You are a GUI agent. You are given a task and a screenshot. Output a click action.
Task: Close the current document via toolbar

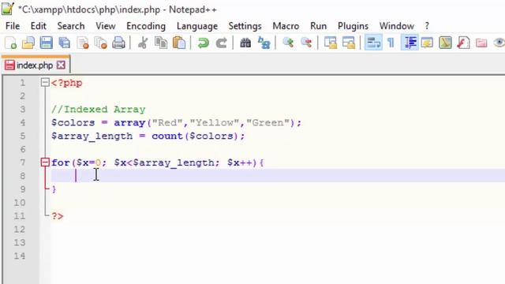pyautogui.click(x=83, y=43)
